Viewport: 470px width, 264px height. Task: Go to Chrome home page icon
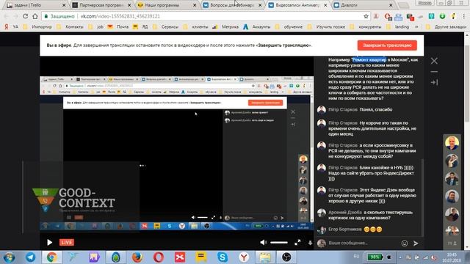pyautogui.click(x=35, y=16)
